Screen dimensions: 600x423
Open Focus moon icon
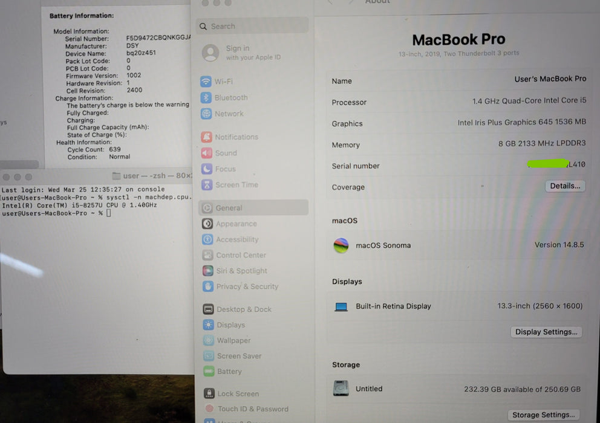coord(207,169)
